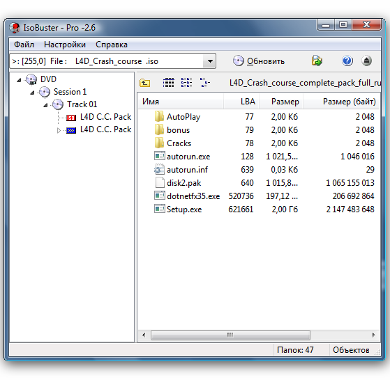Sort by the LBA column header
The width and height of the screenshot is (390, 380).
241,102
